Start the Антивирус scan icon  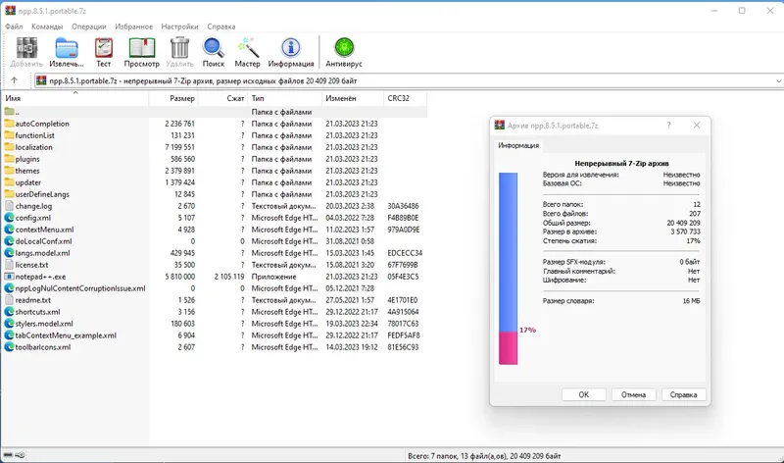click(344, 48)
